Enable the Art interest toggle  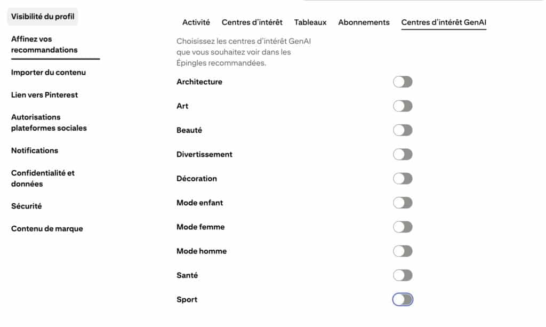[x=403, y=106]
